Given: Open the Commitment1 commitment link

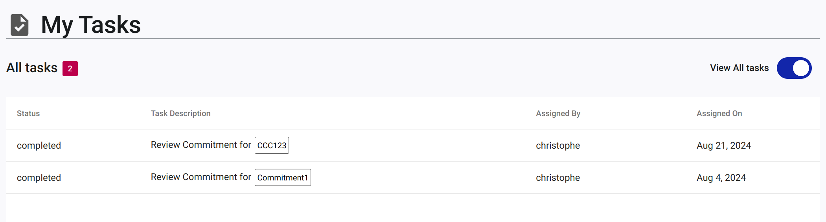Looking at the screenshot, I should (283, 177).
